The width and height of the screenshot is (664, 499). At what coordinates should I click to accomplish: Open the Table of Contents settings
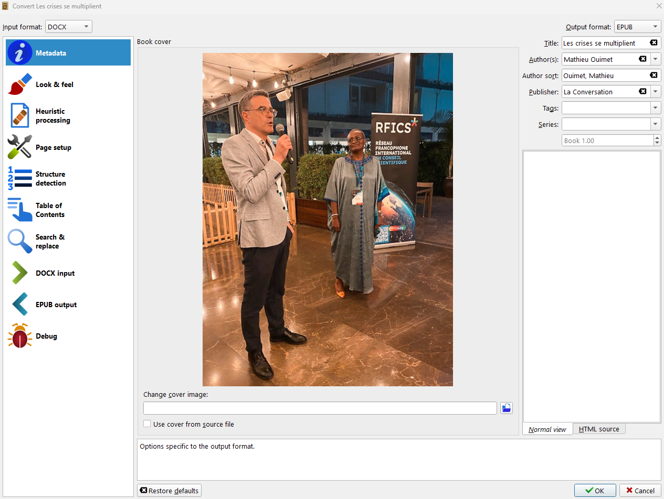(x=68, y=210)
